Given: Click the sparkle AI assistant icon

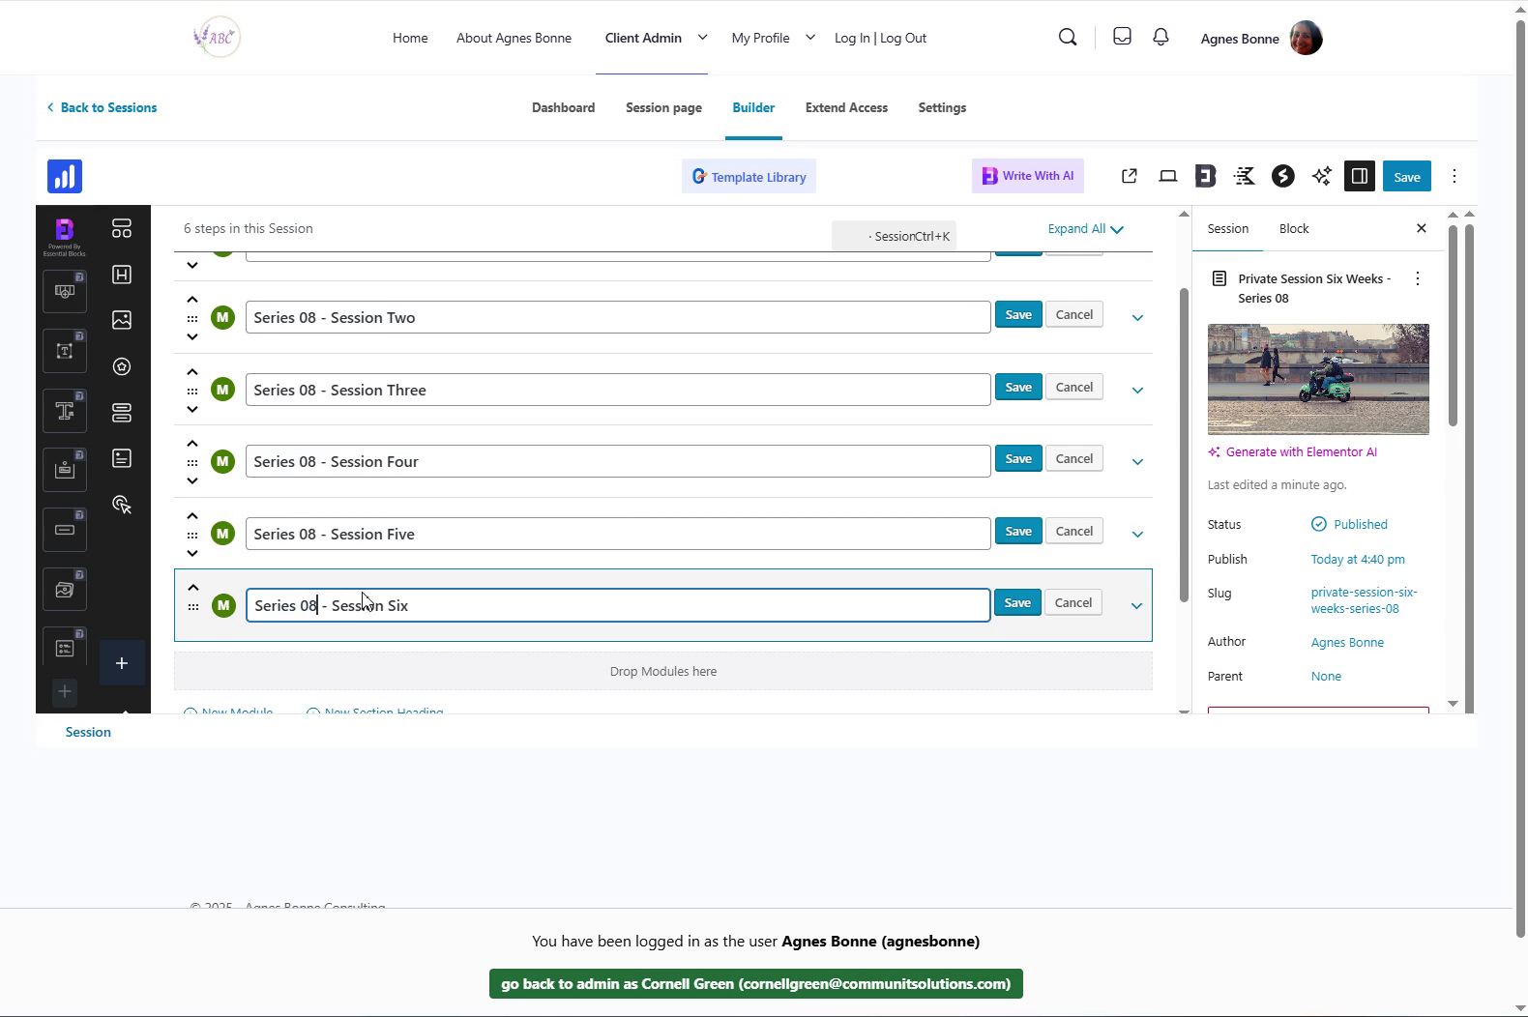Looking at the screenshot, I should pos(1321,176).
